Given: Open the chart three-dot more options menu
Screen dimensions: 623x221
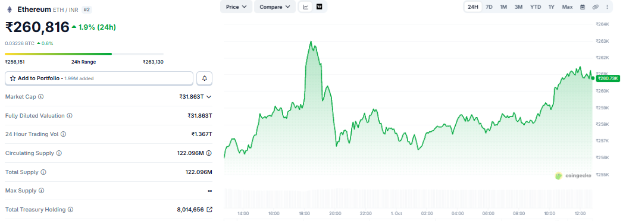Looking at the screenshot, I should click(607, 7).
